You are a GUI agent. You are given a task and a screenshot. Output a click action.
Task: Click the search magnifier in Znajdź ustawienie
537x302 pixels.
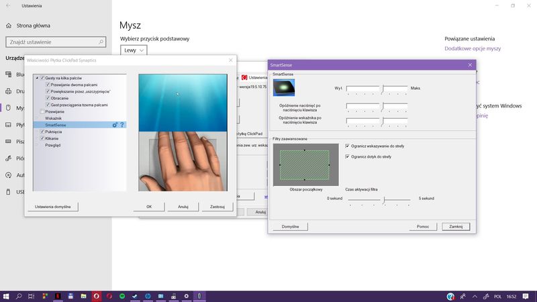coord(101,42)
